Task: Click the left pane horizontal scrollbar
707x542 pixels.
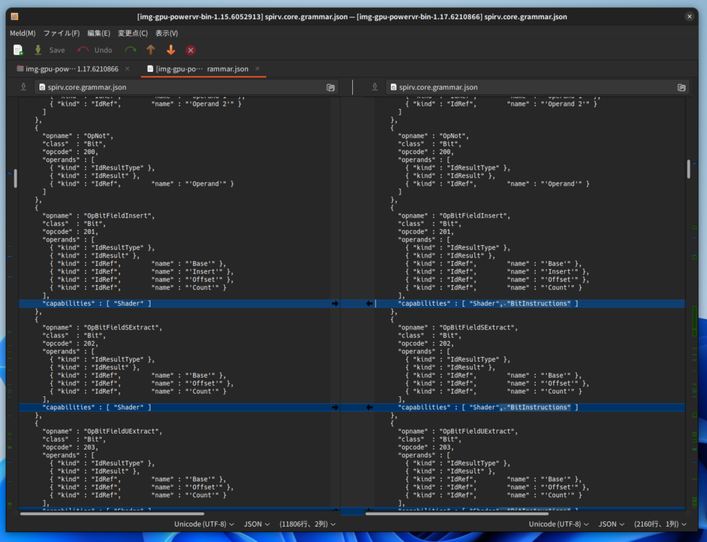Action: pos(112,514)
